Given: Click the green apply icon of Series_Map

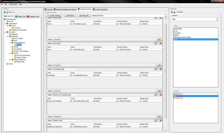Looking at the screenshot, I should (156, 43).
